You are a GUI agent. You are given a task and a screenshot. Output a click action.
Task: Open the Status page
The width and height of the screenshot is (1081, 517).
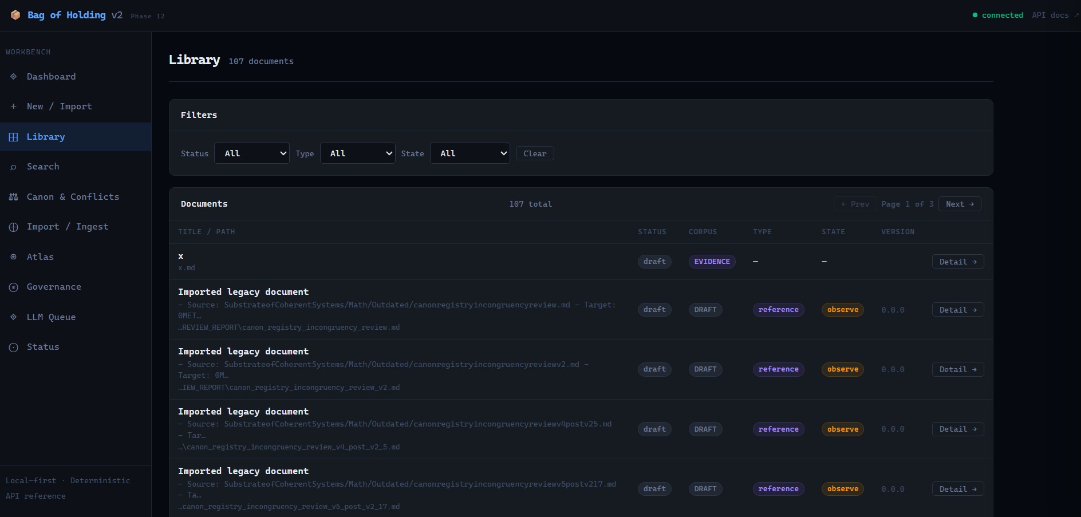pyautogui.click(x=76, y=347)
